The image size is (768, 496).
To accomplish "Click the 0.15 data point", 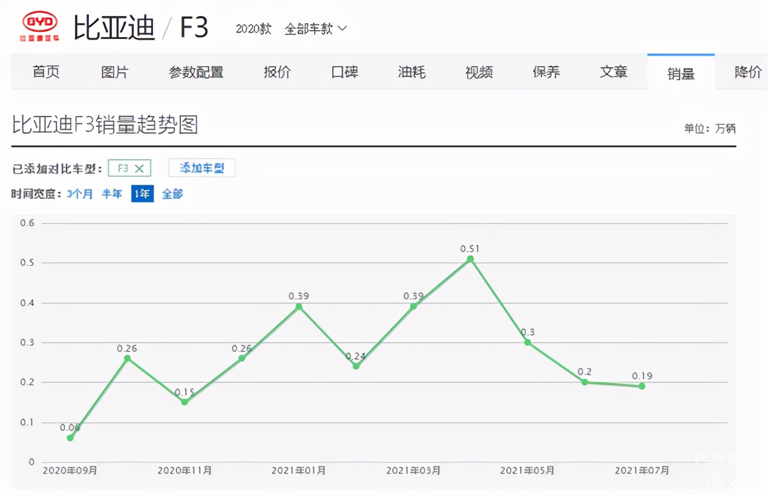I will (184, 402).
